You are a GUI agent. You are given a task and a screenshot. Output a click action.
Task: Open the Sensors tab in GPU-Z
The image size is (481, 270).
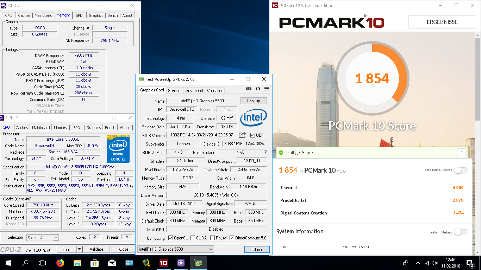[175, 90]
